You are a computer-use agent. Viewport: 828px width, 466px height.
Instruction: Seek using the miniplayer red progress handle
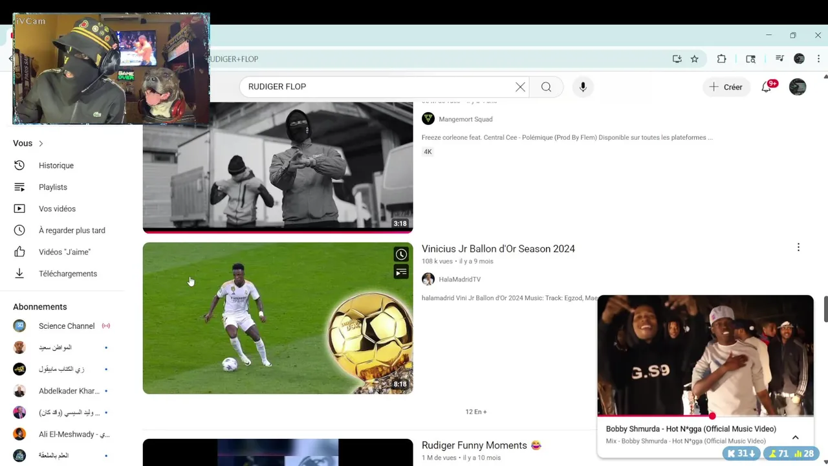712,416
